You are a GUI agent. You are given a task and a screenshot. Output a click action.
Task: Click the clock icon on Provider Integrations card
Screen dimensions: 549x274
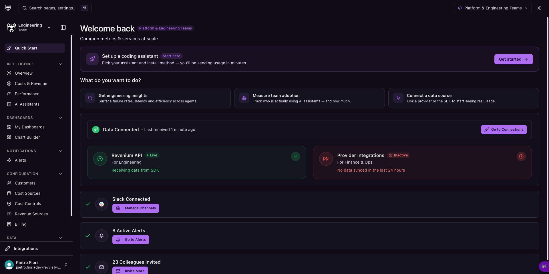[521, 156]
